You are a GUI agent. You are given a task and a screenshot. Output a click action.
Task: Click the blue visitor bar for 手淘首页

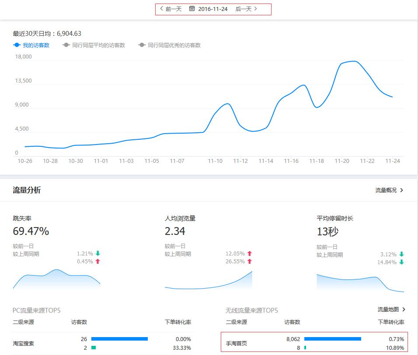point(333,339)
